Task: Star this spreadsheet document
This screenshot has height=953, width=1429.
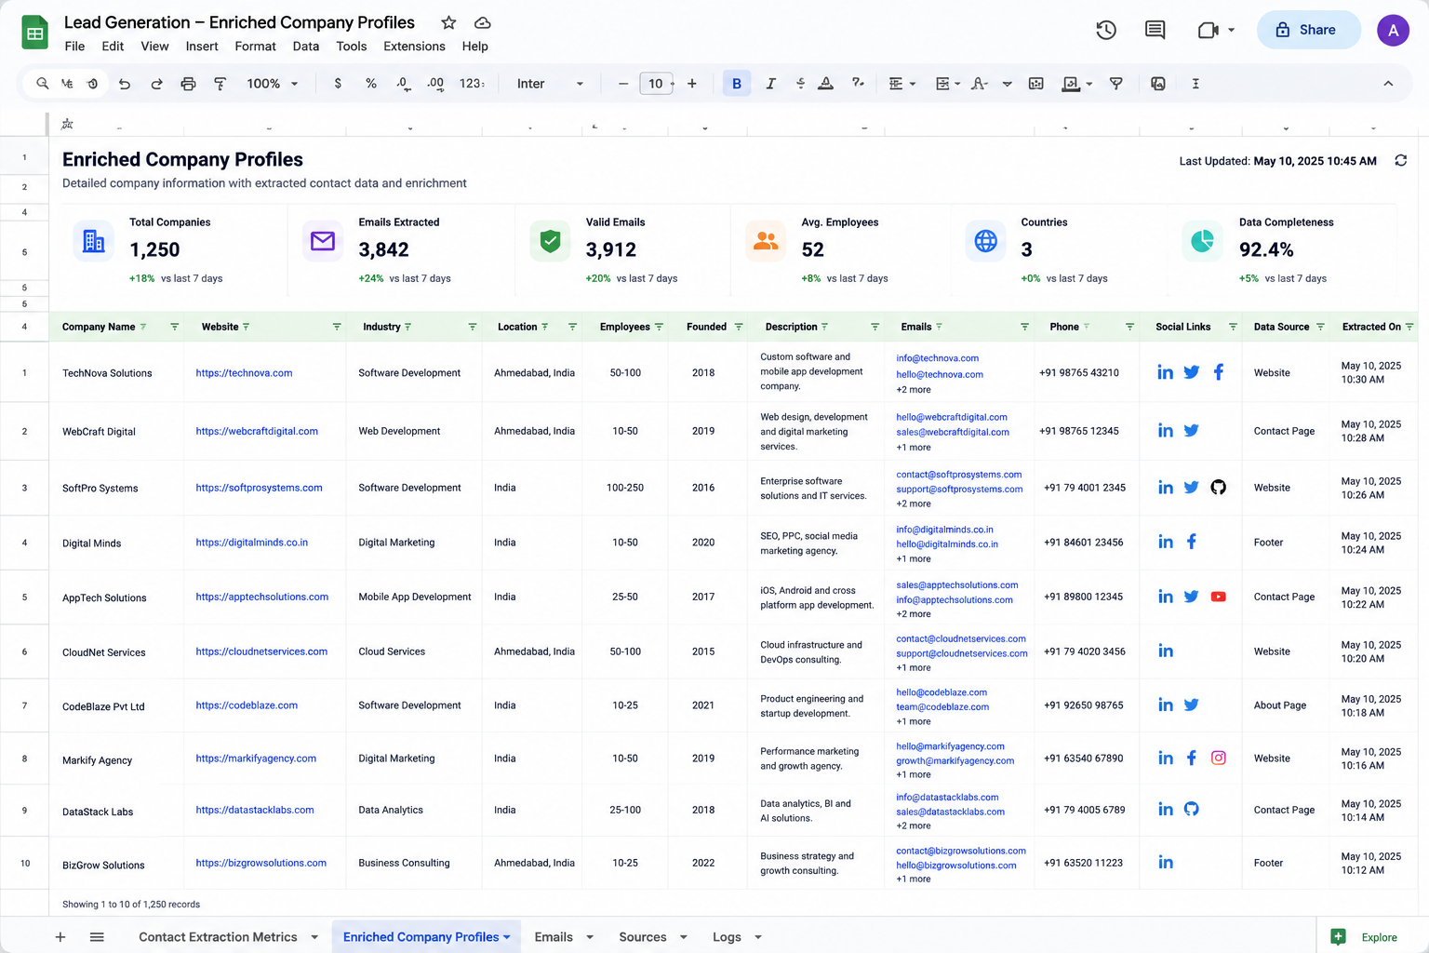Action: (448, 22)
